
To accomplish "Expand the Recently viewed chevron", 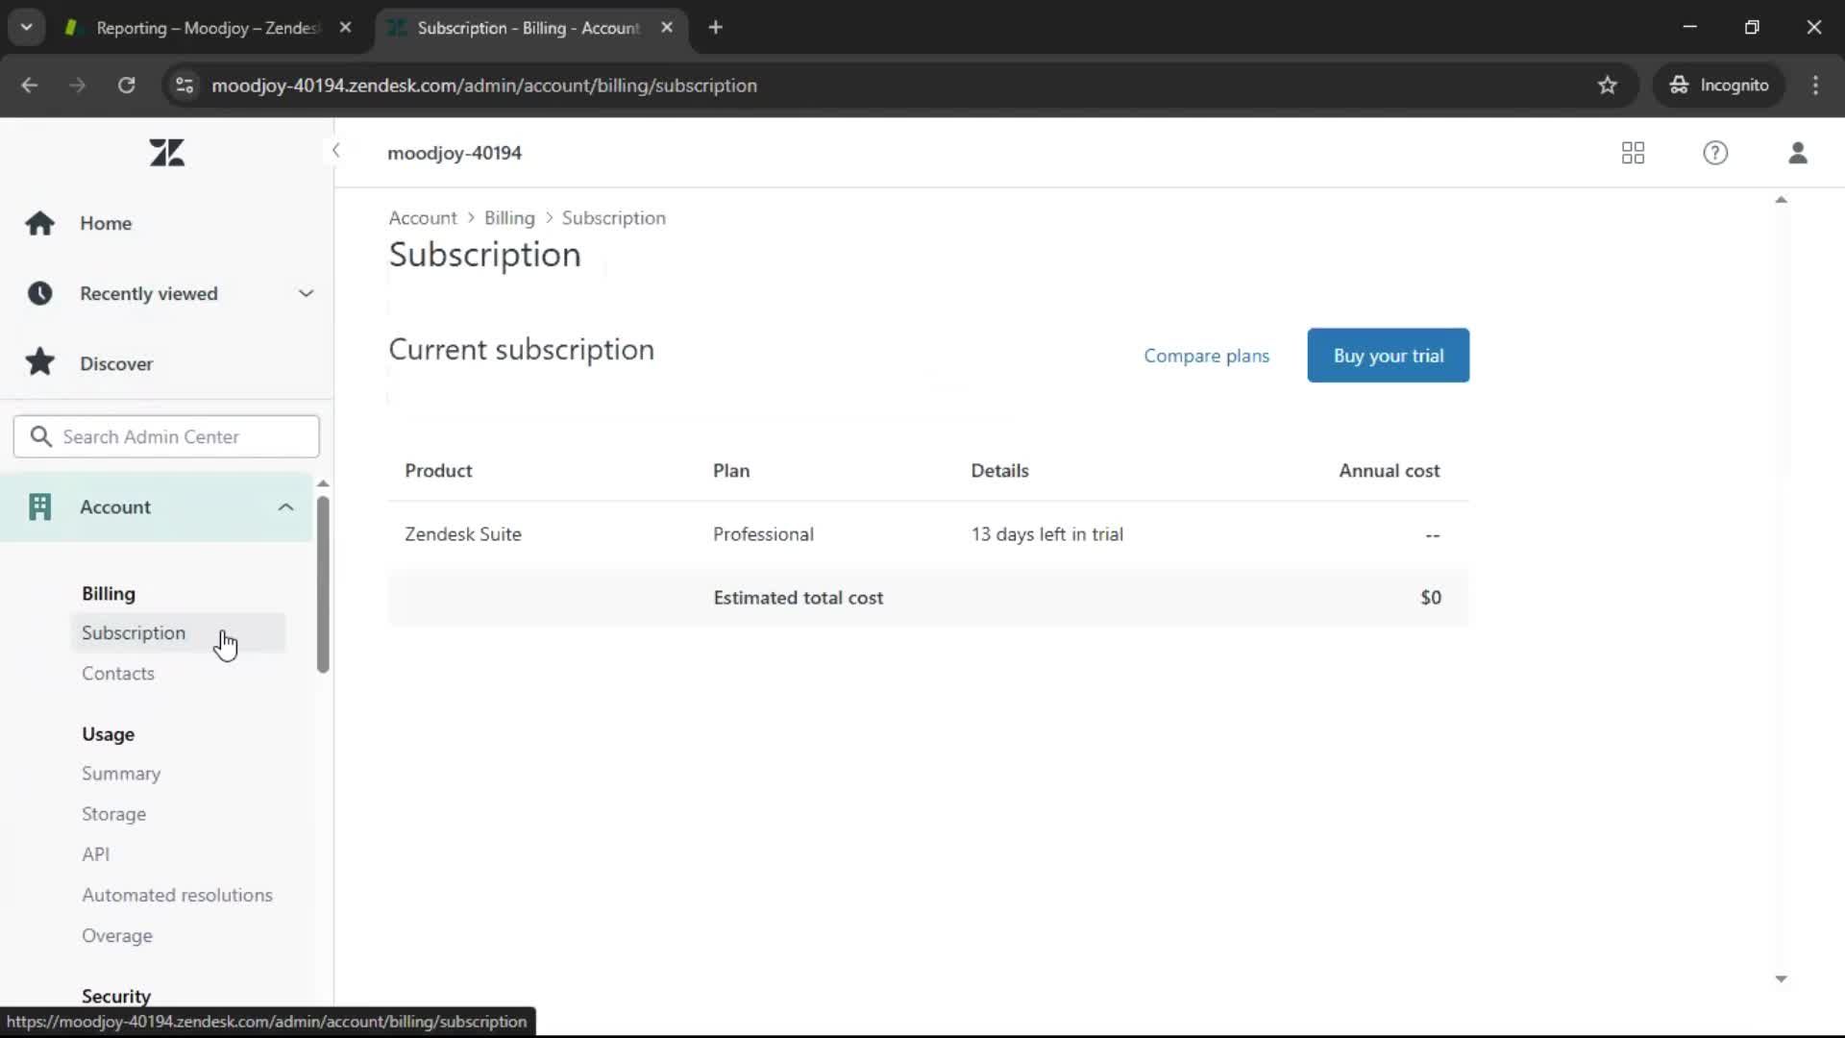I will (x=306, y=293).
